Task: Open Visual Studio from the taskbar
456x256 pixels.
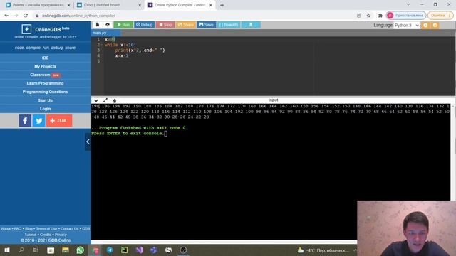Action: (139, 250)
